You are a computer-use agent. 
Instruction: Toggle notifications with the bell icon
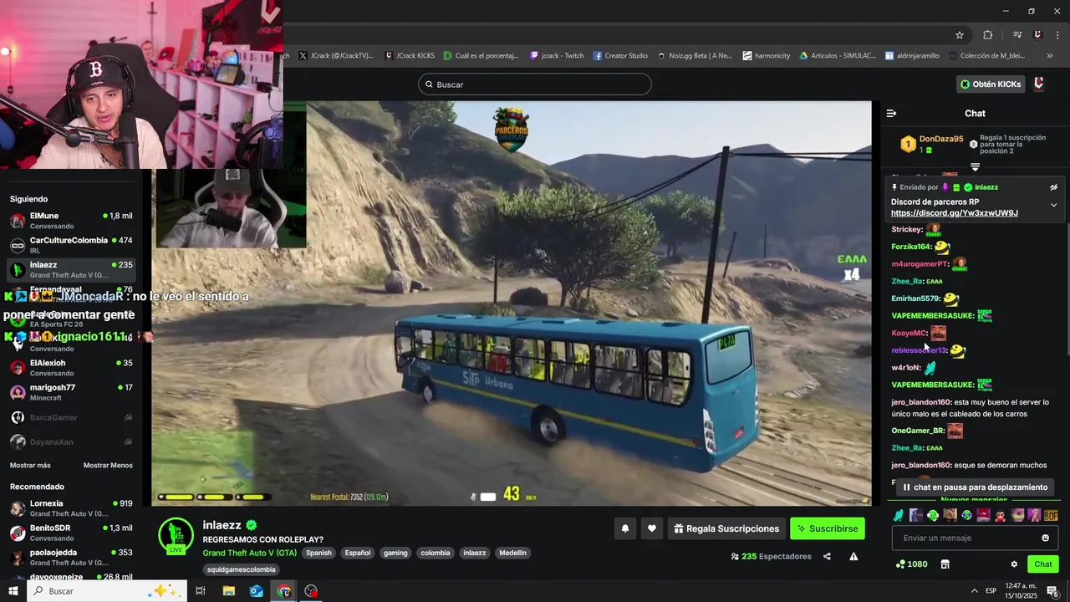pos(624,528)
